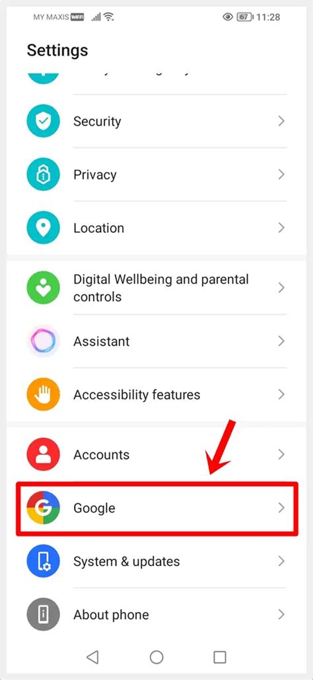313x680 pixels.
Task: Tap the Digital Wellbeing heart icon
Action: pos(43,288)
